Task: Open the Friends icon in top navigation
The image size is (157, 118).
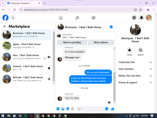Action: click(x=77, y=18)
